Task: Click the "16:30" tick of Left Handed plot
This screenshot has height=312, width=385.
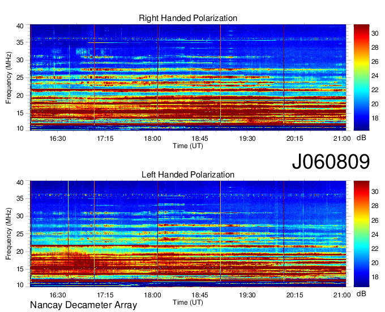Action: (x=58, y=295)
